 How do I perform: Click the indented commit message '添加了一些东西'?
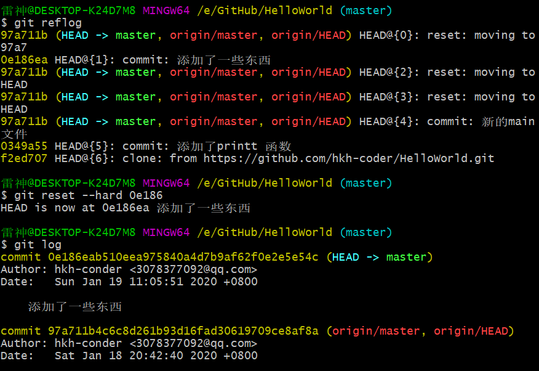(75, 307)
